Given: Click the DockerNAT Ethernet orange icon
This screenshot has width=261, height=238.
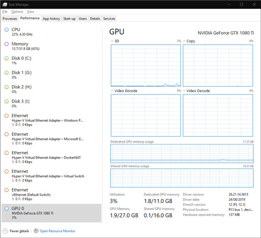Looking at the screenshot, I should point(7,153).
